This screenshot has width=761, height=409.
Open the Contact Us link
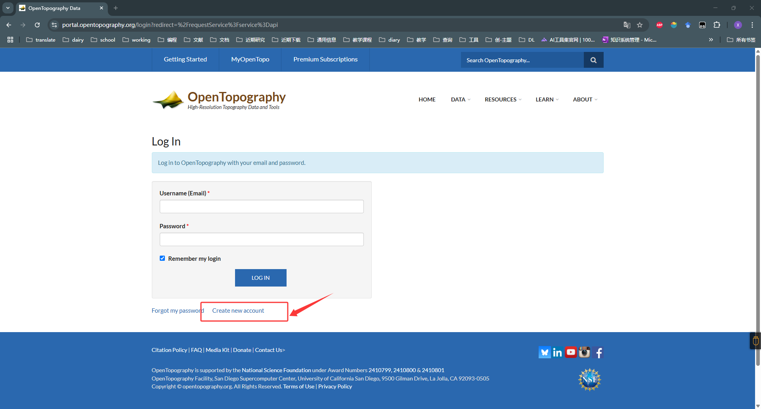pyautogui.click(x=270, y=350)
